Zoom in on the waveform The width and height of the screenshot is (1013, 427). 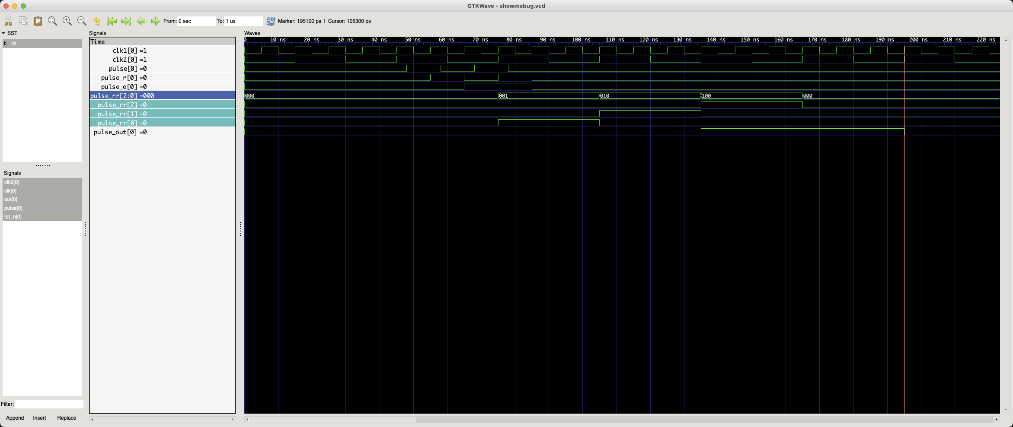click(67, 21)
